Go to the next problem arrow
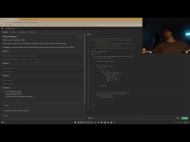 22,28
